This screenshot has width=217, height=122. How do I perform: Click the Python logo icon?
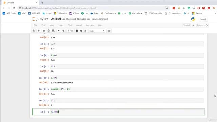coord(193,19)
